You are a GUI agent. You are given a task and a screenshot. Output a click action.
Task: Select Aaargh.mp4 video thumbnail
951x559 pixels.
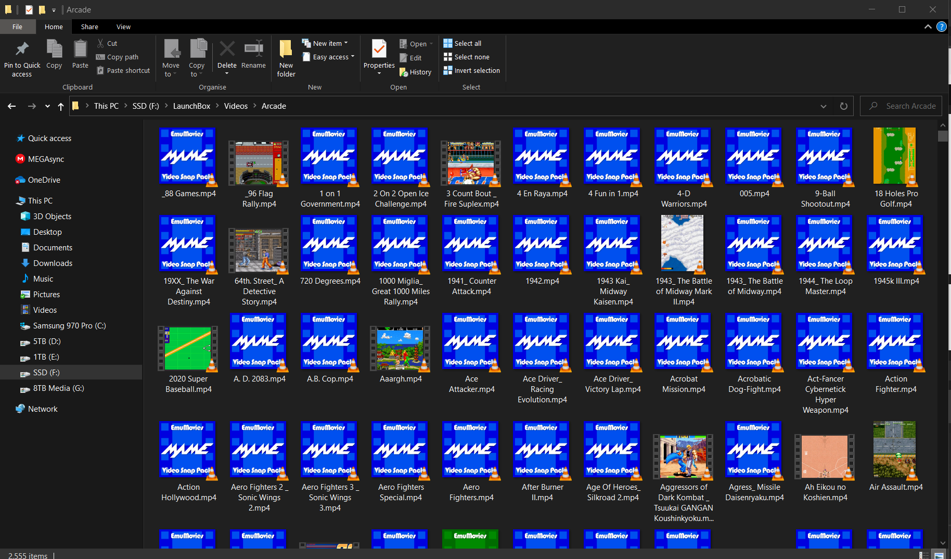(401, 348)
